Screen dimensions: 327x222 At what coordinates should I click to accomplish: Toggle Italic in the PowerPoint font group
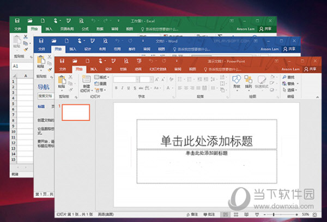tap(123, 88)
